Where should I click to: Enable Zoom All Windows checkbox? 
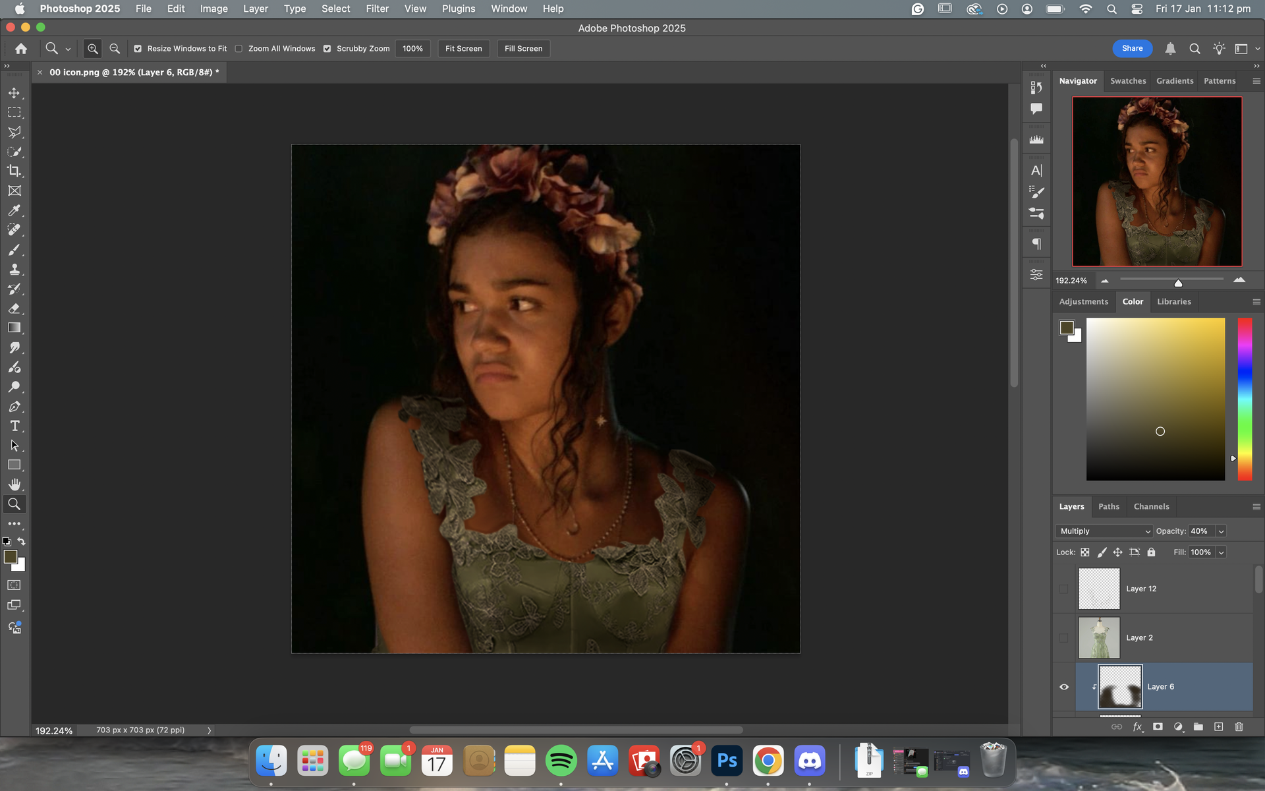click(239, 49)
